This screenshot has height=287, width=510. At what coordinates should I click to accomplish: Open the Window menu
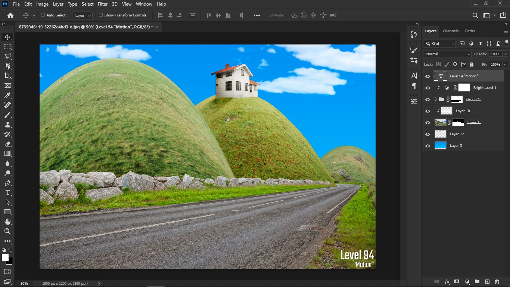click(x=144, y=4)
